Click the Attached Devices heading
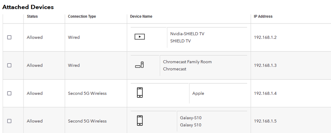The image size is (331, 133). click(28, 7)
